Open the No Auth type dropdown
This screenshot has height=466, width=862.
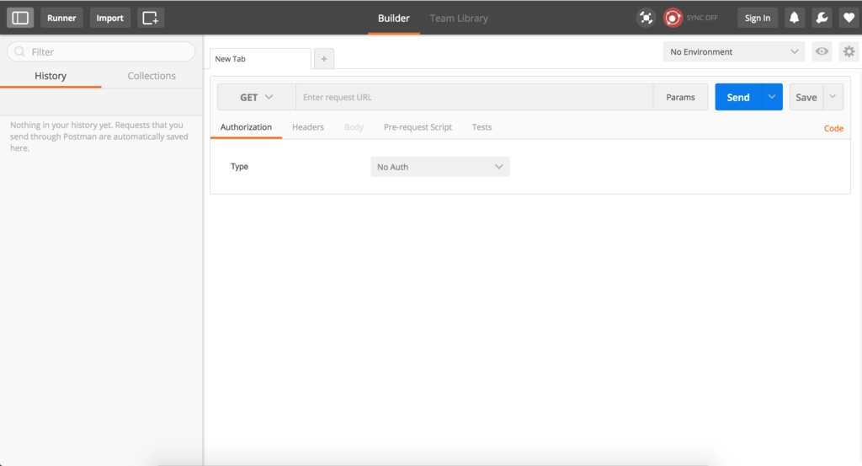pos(440,167)
